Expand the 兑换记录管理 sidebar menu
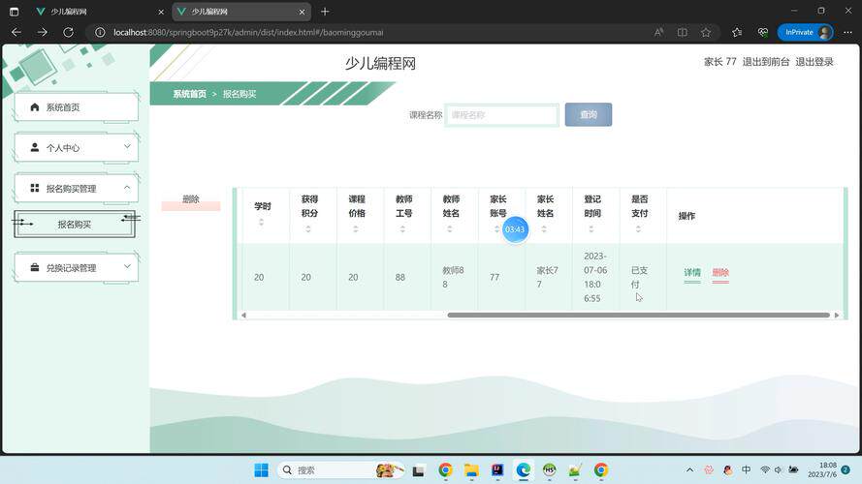The height and width of the screenshot is (484, 862). tap(76, 268)
